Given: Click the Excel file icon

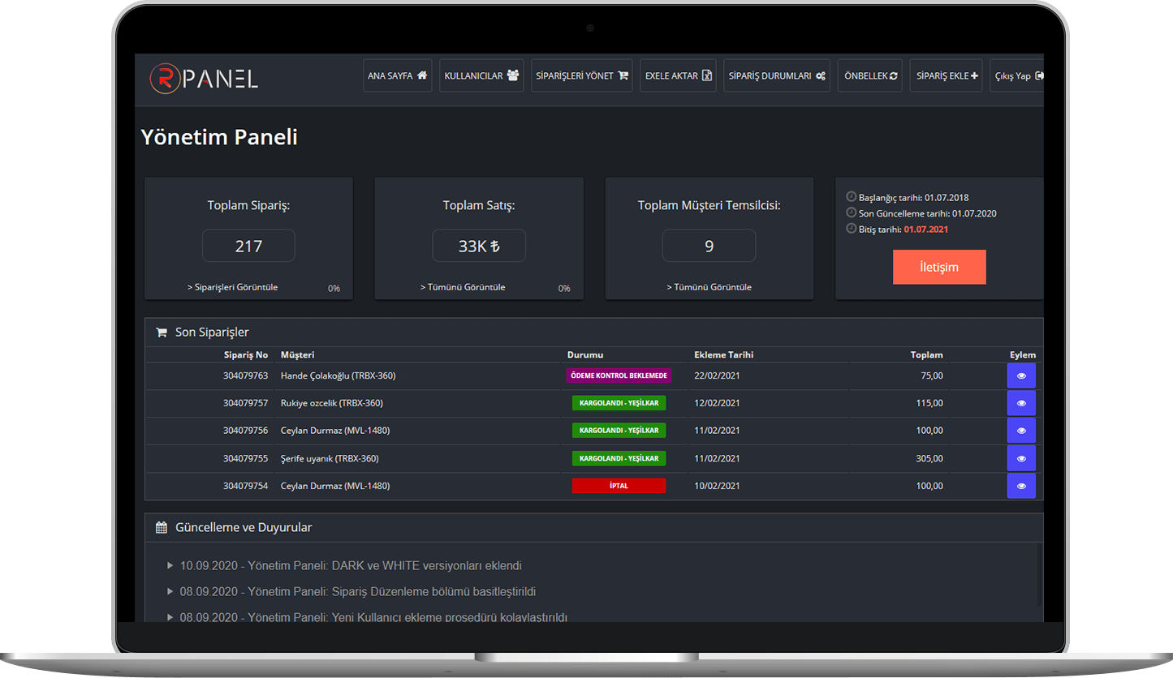Looking at the screenshot, I should pos(707,75).
